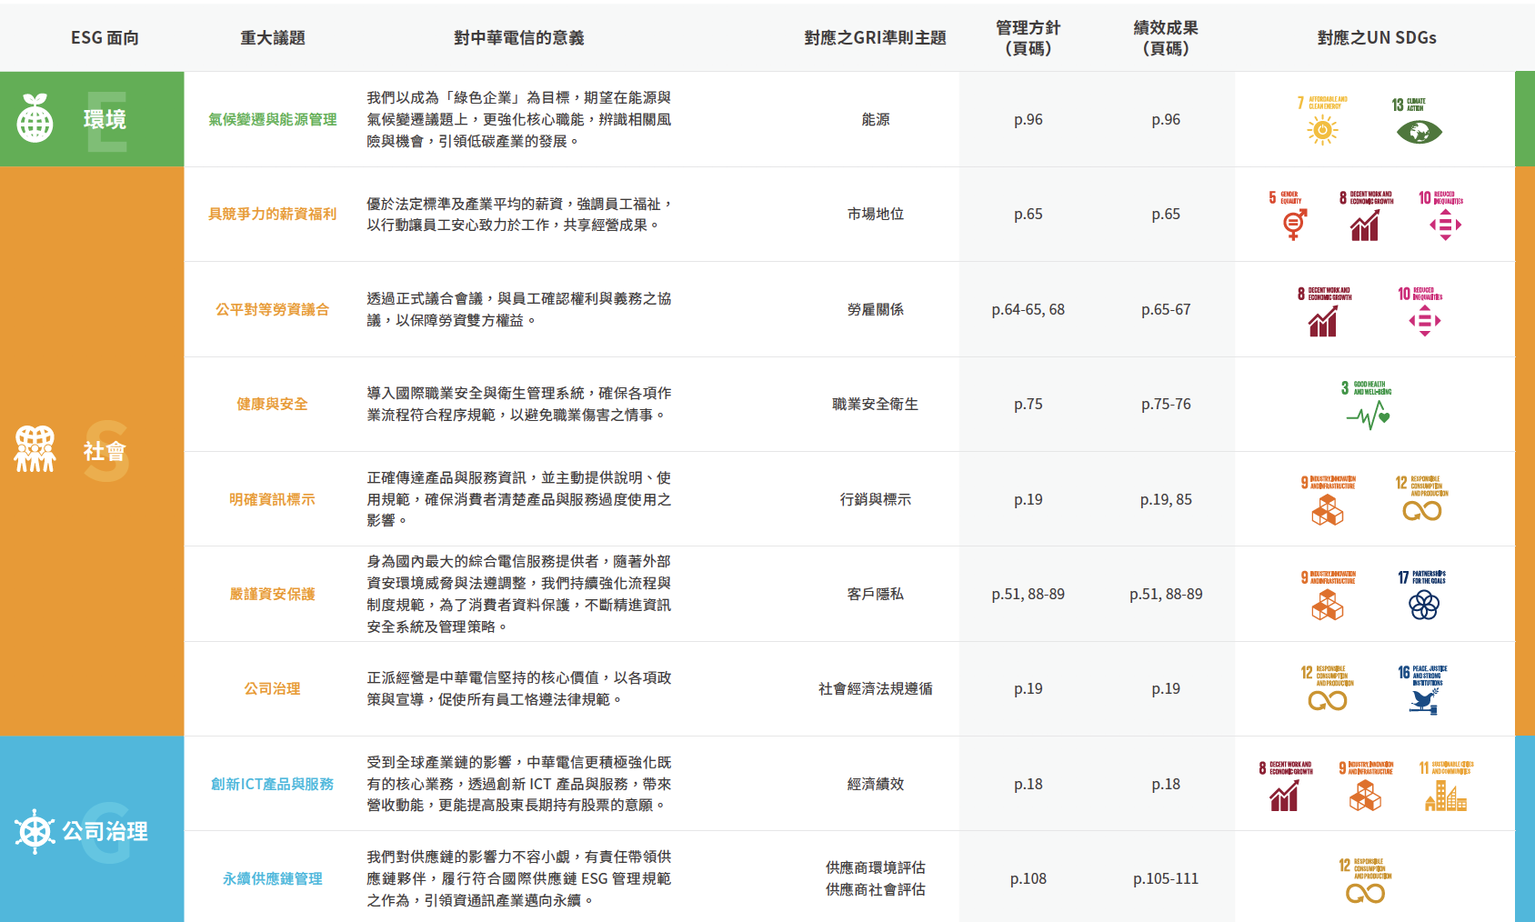Select SDG 12 icon in 公司治理 row
Viewport: 1535px width, 922px height.
coord(1328,690)
